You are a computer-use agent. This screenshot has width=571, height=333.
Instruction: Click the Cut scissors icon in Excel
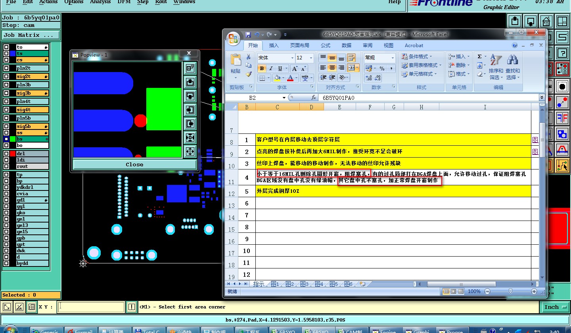(249, 57)
